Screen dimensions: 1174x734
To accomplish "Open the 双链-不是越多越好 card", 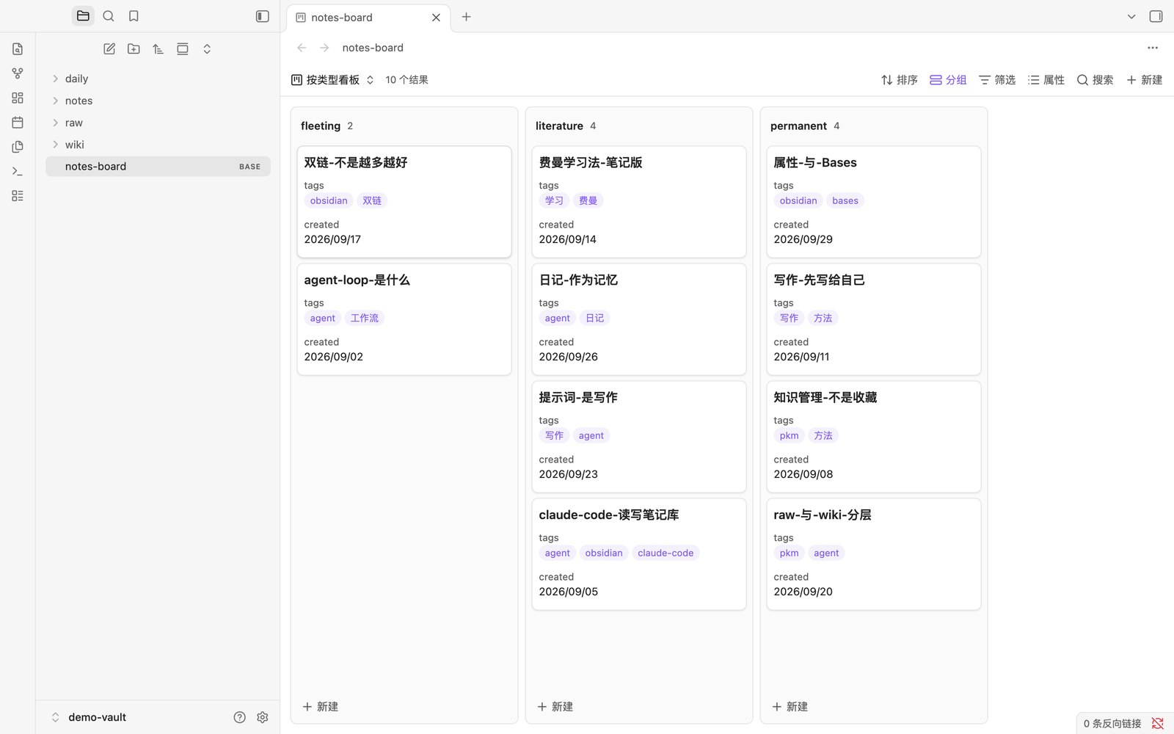I will 404,202.
